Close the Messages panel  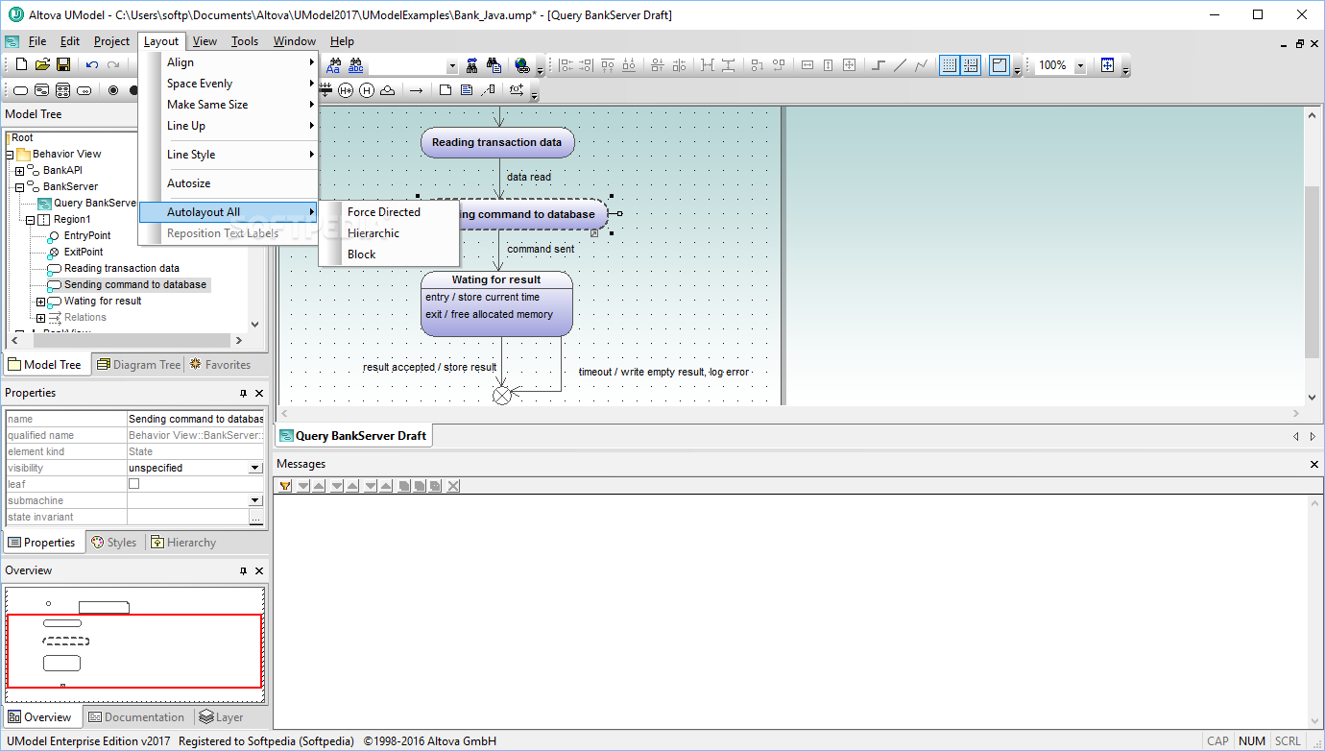pyautogui.click(x=1314, y=465)
